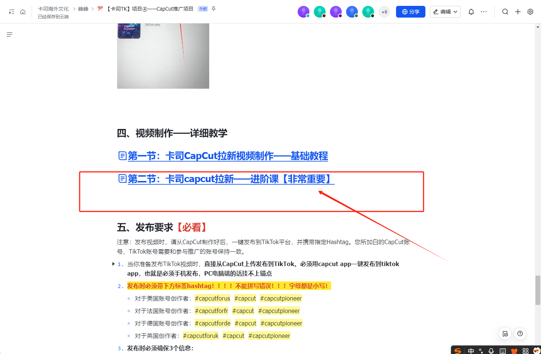Click #capcutpioneer in the 英国 row
541x354 pixels.
click(269, 336)
